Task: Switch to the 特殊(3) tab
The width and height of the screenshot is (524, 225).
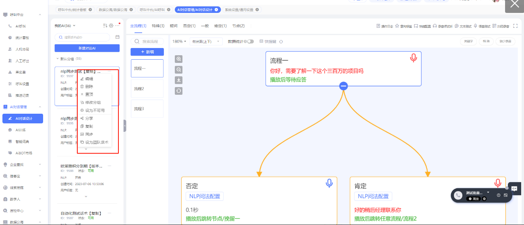Action: coord(158,26)
